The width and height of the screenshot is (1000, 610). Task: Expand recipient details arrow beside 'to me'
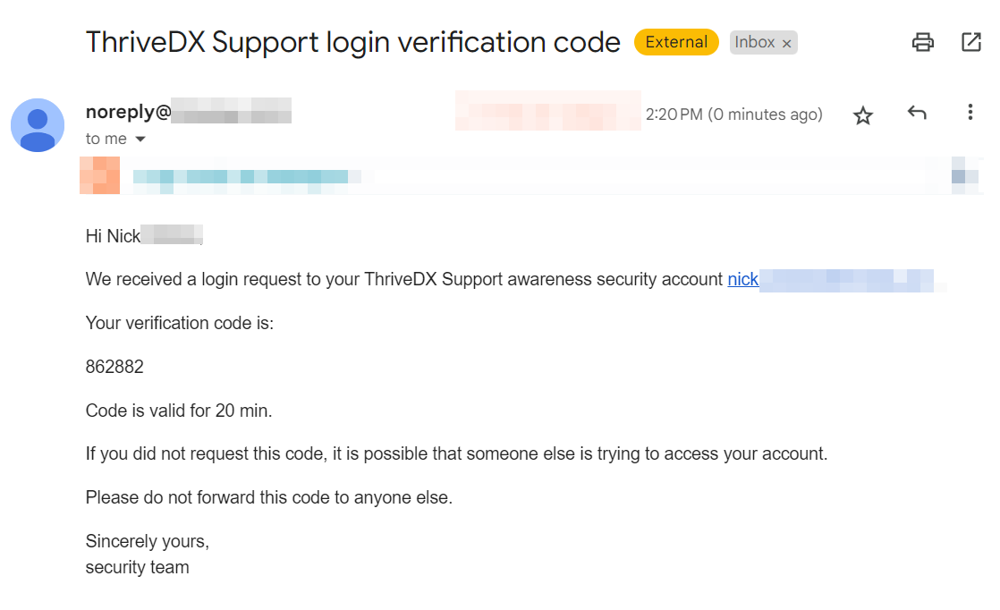click(x=140, y=139)
